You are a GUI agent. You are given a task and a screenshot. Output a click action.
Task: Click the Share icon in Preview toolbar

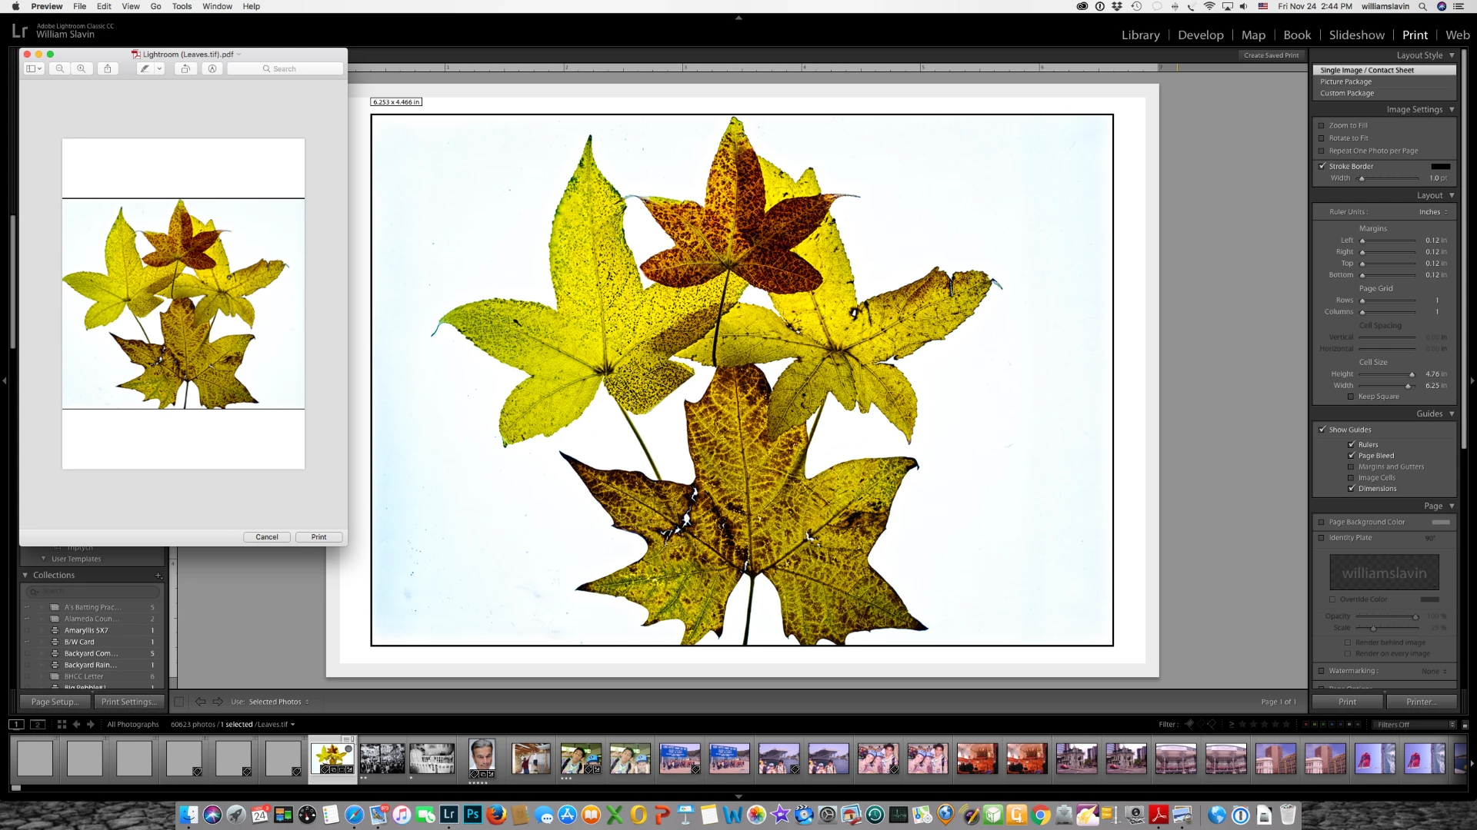coord(108,68)
